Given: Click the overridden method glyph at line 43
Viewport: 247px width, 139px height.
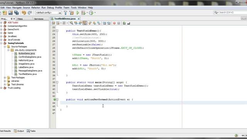Looking at the screenshot, I should [x=54, y=100].
